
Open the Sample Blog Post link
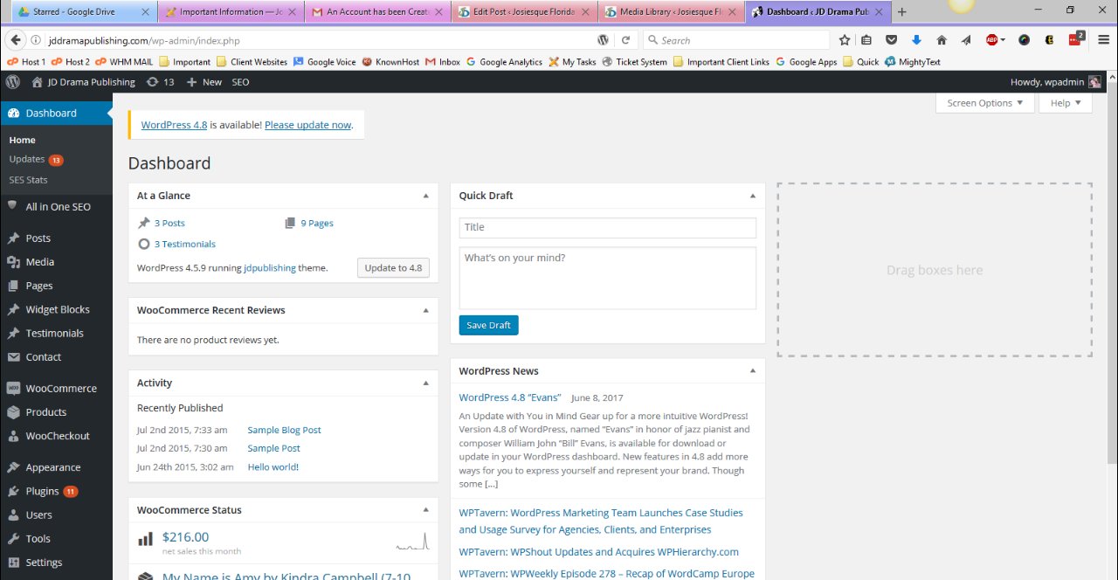pyautogui.click(x=284, y=430)
